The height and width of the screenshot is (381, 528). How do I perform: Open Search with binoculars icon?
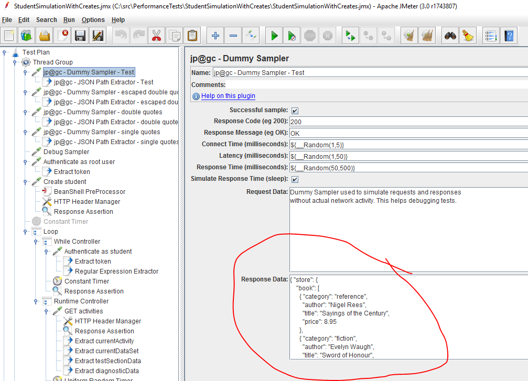tap(450, 35)
